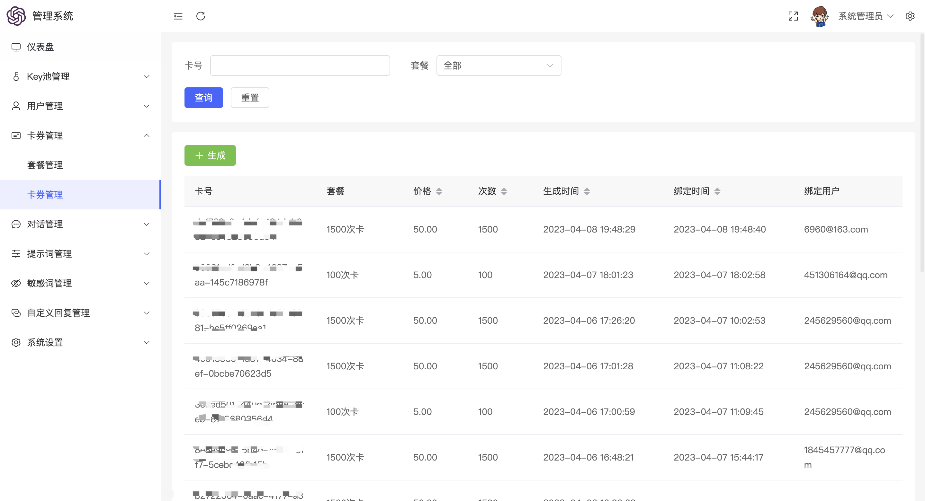Click the management system logo icon
This screenshot has width=925, height=501.
pyautogui.click(x=16, y=16)
